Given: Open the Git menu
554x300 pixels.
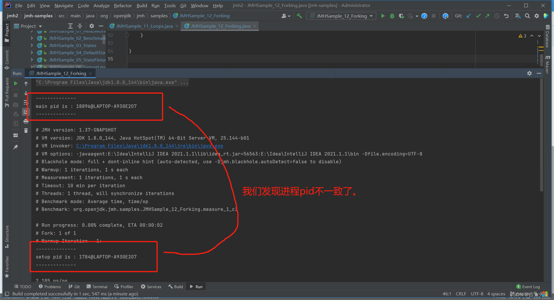Looking at the screenshot, I should tap(183, 5).
